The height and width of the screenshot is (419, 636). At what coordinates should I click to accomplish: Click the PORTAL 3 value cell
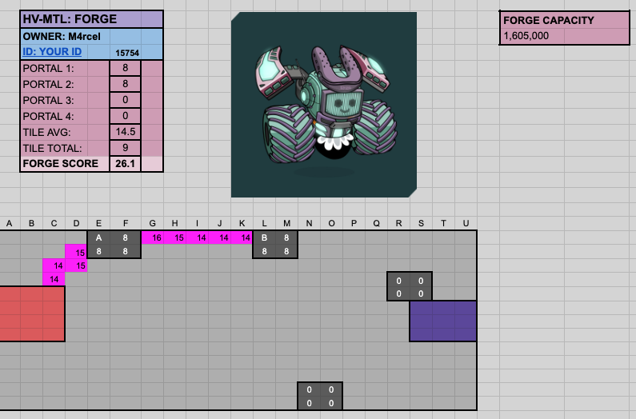126,100
